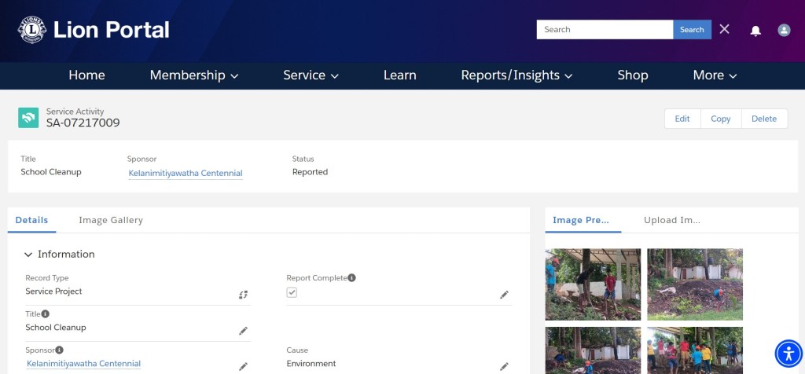Switch to the Details tab

[x=31, y=220]
